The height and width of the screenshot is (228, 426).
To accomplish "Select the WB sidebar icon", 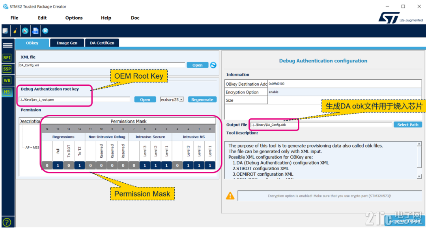I will pyautogui.click(x=7, y=80).
